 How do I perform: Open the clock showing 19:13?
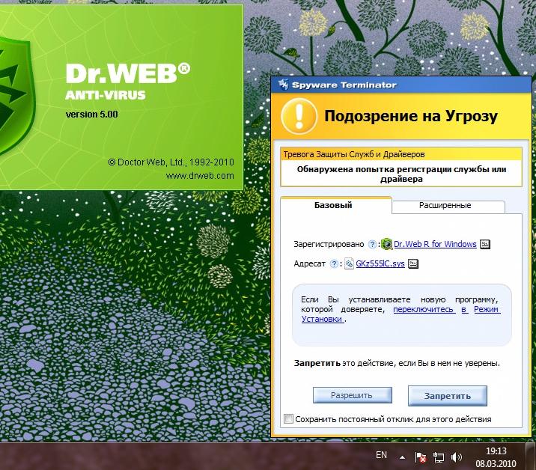[496, 457]
